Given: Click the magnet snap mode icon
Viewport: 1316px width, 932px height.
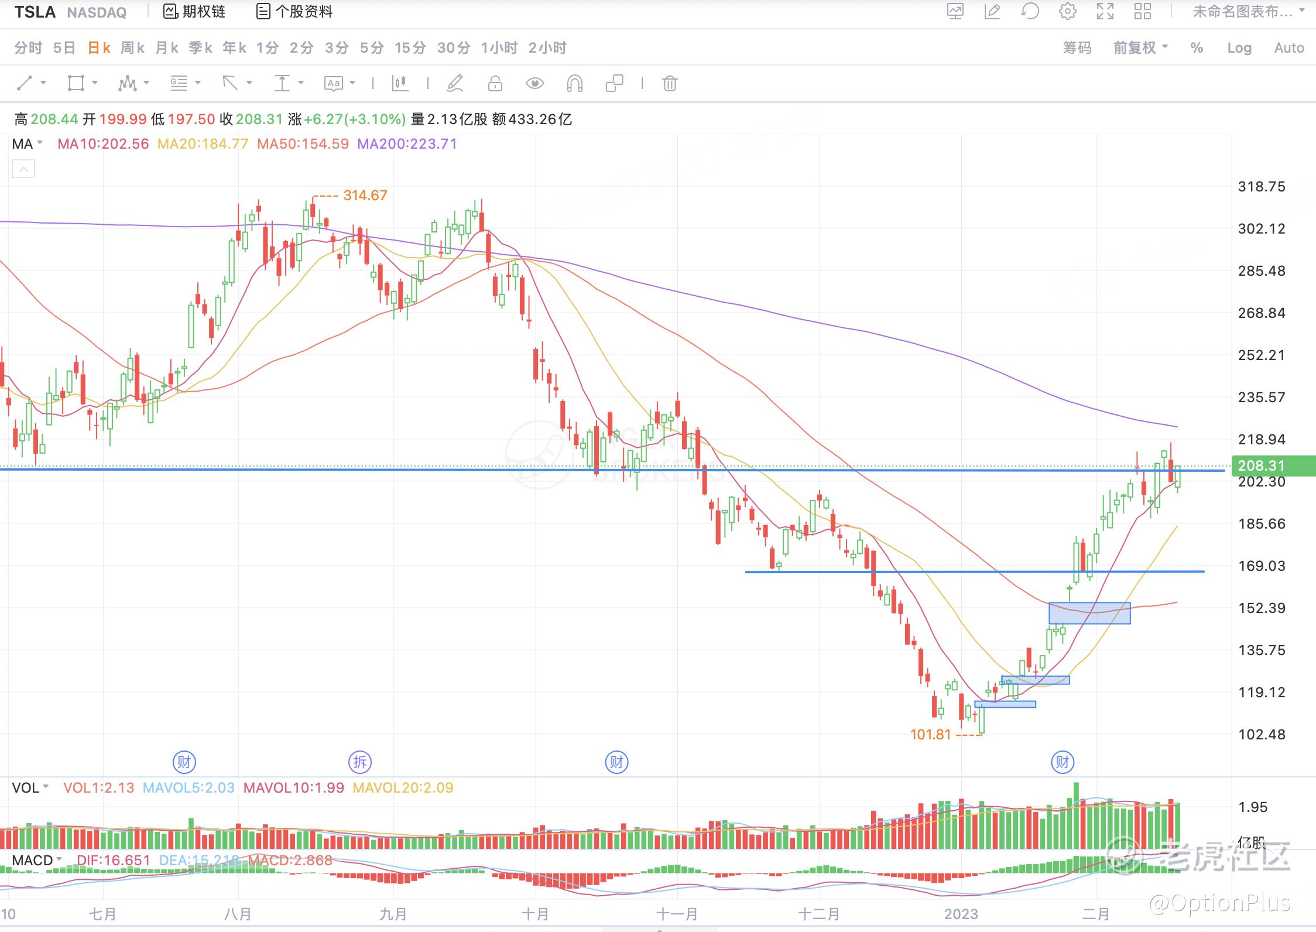Looking at the screenshot, I should [574, 84].
